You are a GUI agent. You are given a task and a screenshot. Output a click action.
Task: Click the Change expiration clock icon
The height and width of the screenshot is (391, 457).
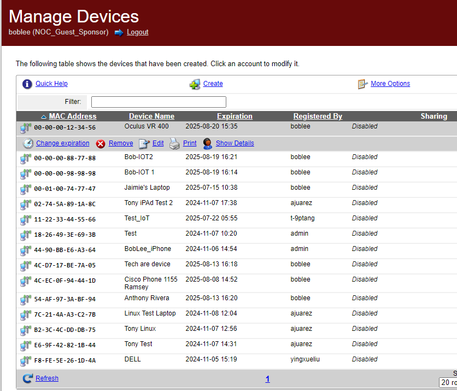click(x=28, y=144)
